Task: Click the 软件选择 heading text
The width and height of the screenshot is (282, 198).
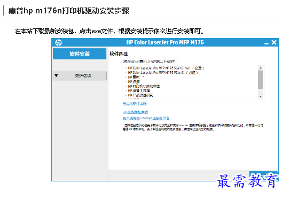Action: 119,54
